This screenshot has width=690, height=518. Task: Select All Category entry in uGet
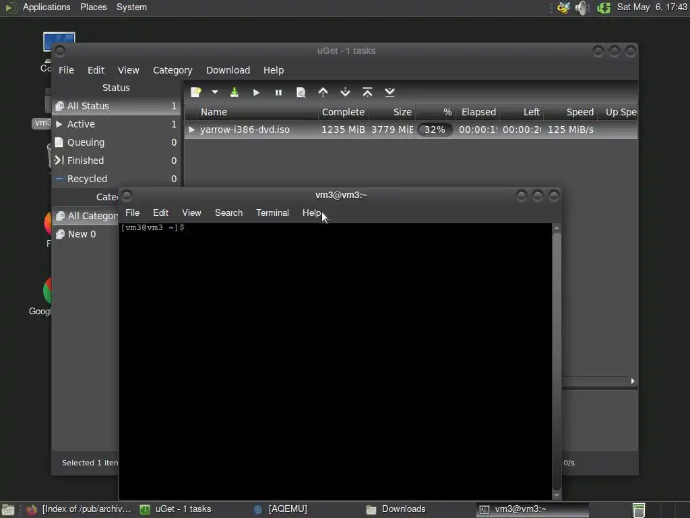pos(86,216)
